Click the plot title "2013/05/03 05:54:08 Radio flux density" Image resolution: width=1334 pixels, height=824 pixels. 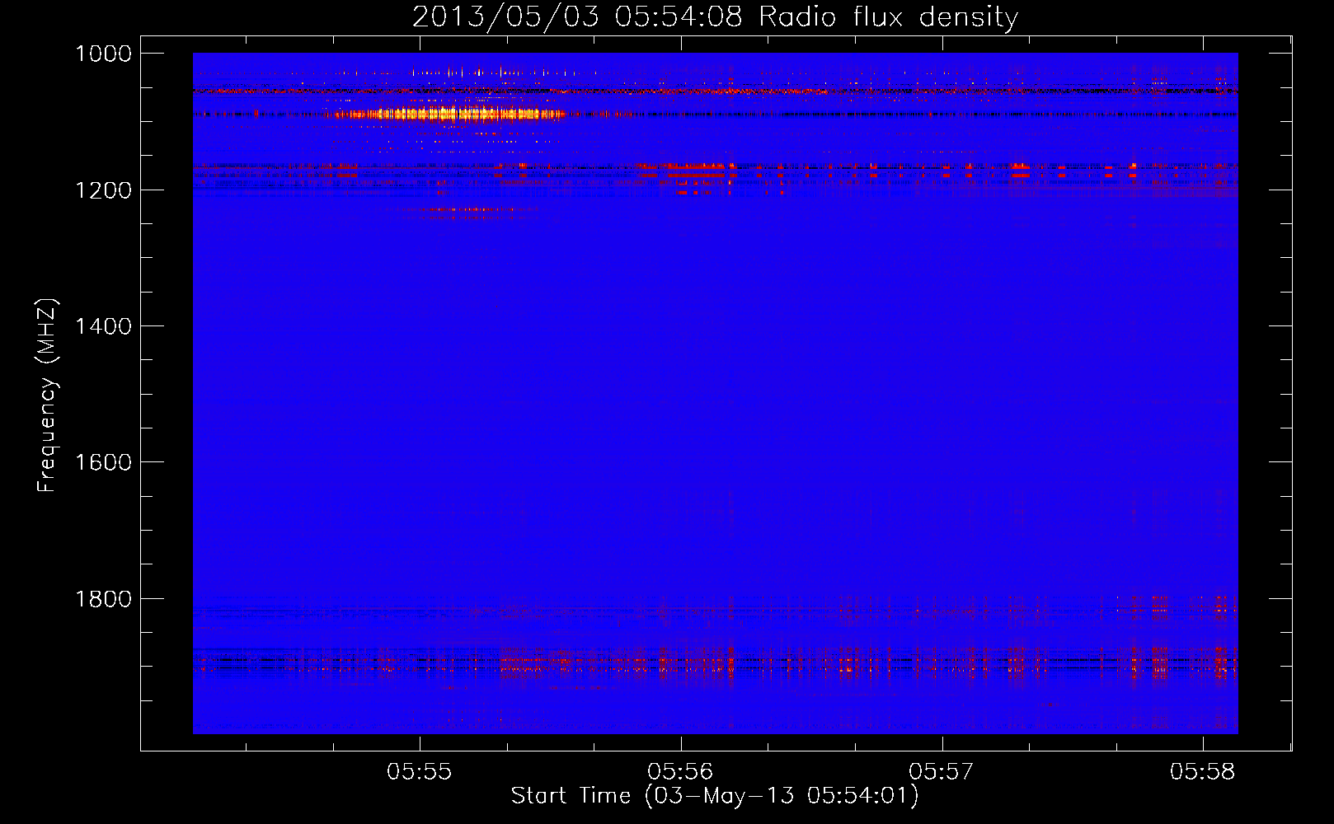click(x=715, y=16)
